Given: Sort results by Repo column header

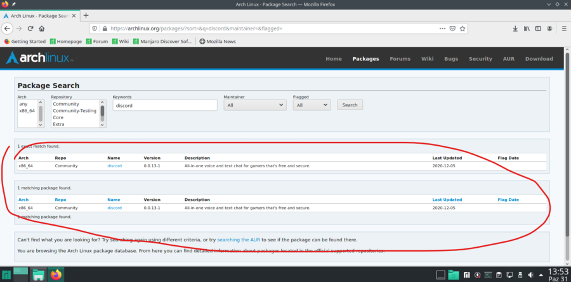Looking at the screenshot, I should (60, 200).
